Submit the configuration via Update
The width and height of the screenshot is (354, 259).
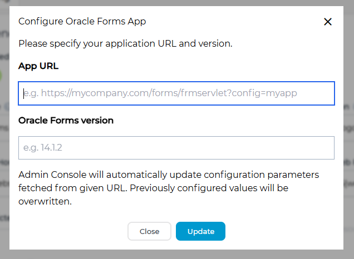click(x=200, y=231)
